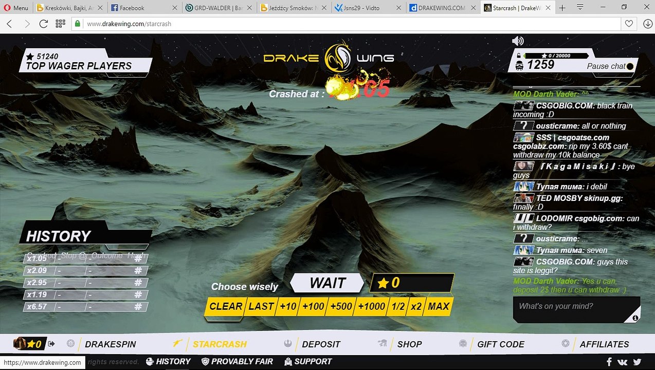Switch to the Jsns29 - Vidto tab
The image size is (655, 370).
click(368, 8)
